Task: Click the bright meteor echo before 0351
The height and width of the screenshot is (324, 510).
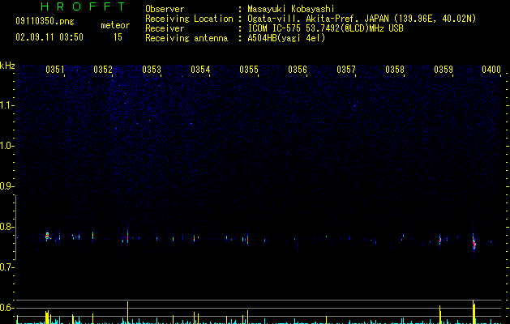Action: tap(47, 236)
